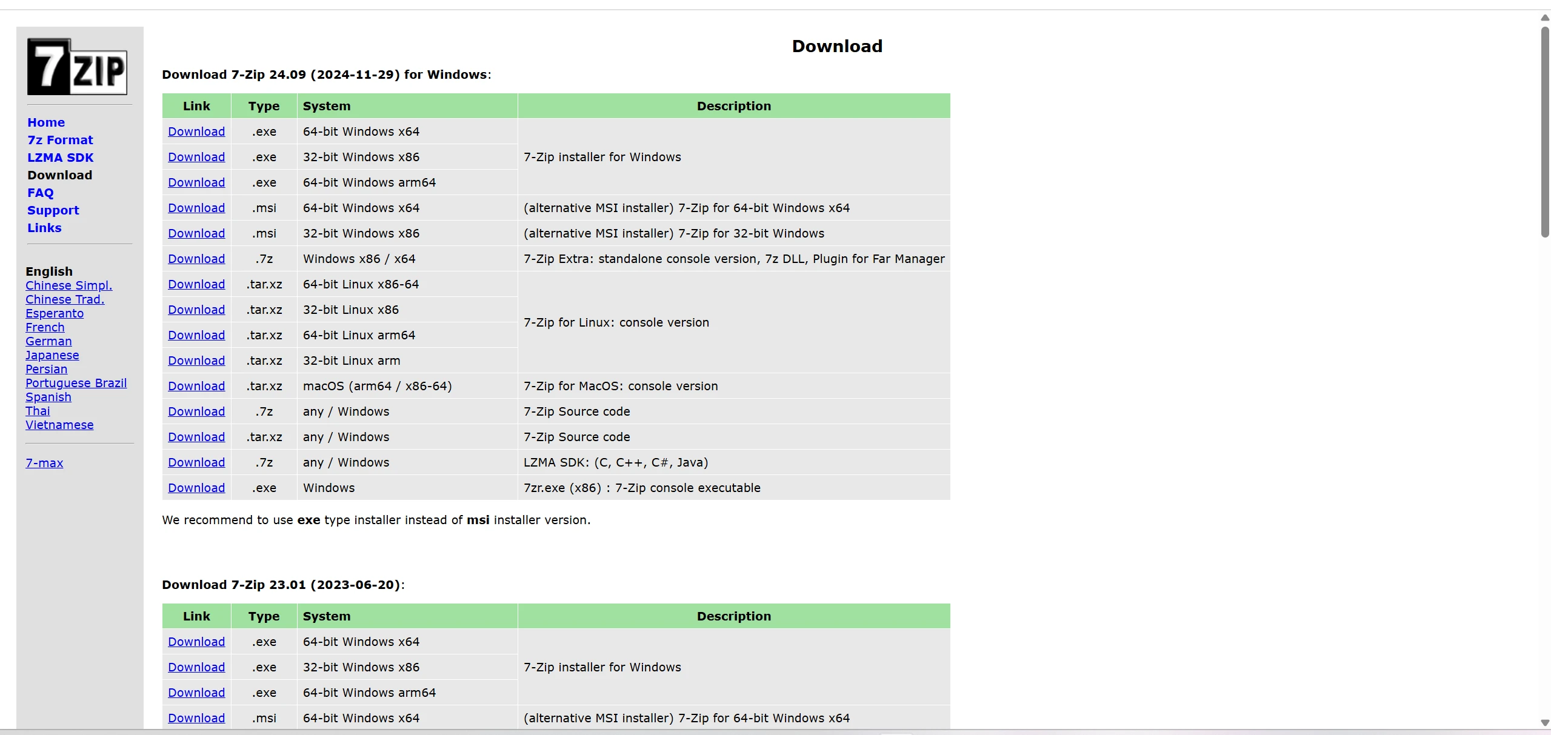Open the Support page

[53, 210]
